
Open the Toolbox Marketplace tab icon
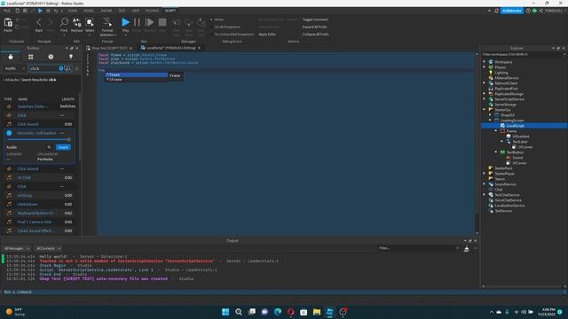(x=11, y=57)
